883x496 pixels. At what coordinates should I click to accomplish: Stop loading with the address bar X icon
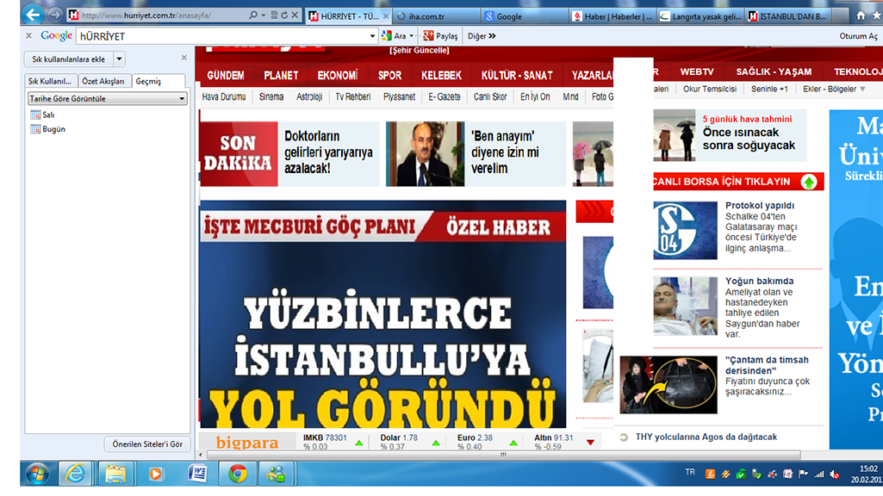tap(295, 15)
